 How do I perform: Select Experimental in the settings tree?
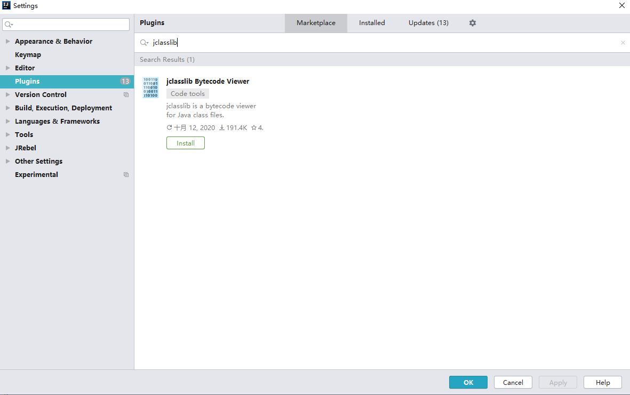(36, 175)
